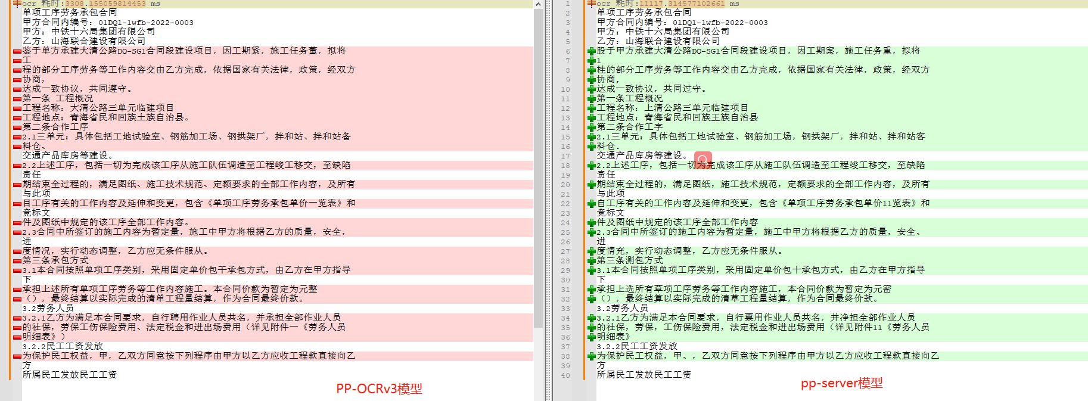
Task: Click the red minus marker beside the '2.2上述工序' line in the left pane
Action: 17,166
